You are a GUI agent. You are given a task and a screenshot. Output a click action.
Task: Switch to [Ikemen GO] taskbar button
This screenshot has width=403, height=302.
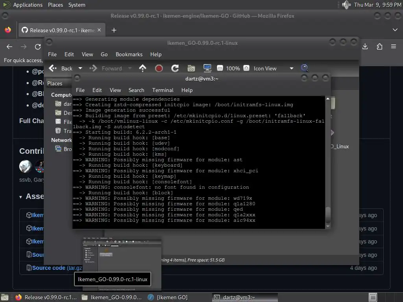(x=168, y=297)
